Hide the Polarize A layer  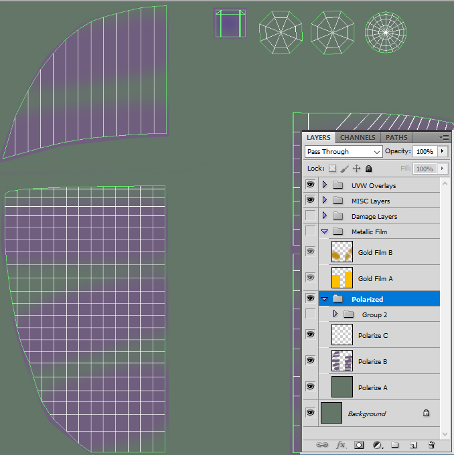[x=310, y=387]
